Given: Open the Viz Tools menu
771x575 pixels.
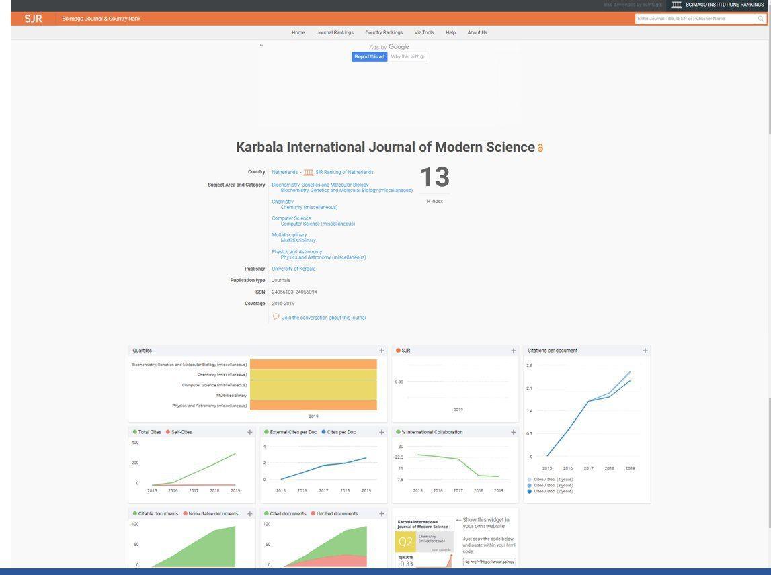Looking at the screenshot, I should [423, 32].
